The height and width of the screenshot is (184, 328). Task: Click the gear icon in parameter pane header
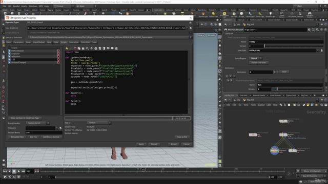click(309, 30)
